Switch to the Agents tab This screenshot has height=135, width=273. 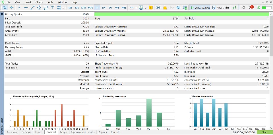103,132
